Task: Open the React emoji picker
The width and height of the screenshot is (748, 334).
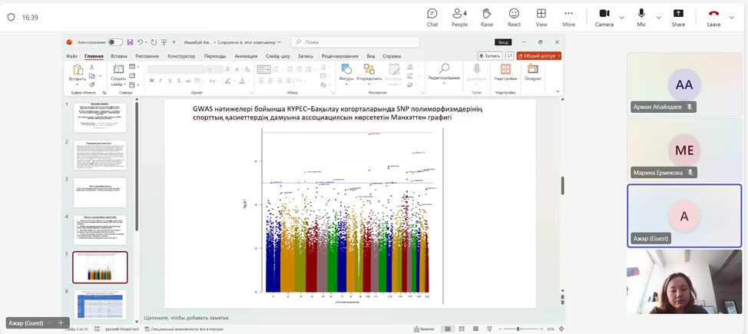Action: click(x=514, y=17)
